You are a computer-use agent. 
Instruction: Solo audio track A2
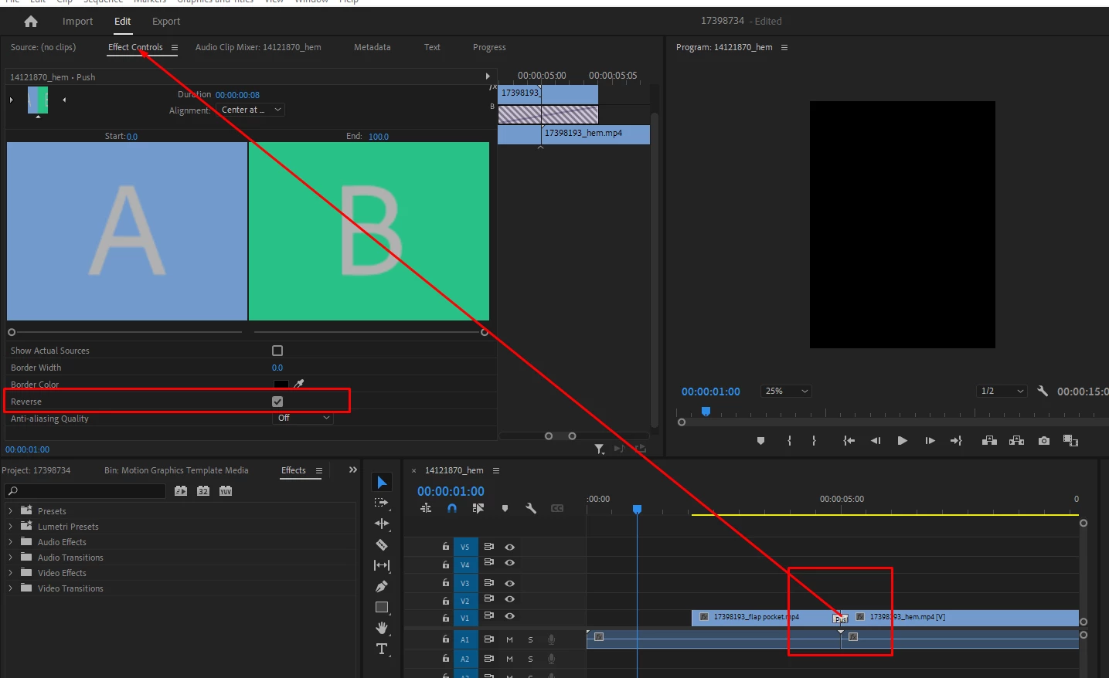click(x=530, y=659)
